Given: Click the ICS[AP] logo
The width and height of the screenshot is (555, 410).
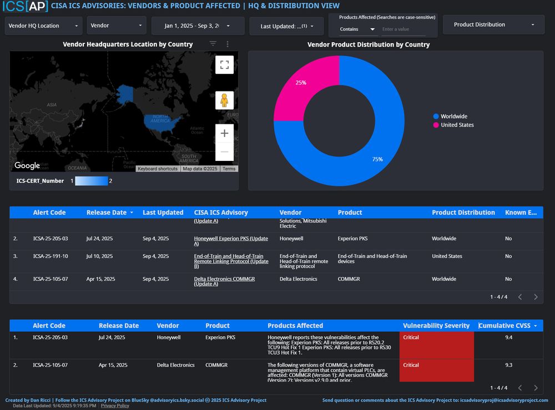Looking at the screenshot, I should pos(25,6).
